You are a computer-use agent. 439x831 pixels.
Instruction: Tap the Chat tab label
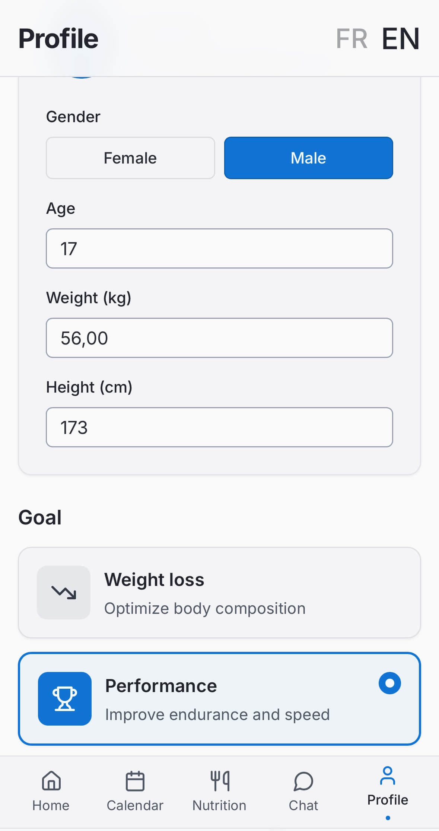(x=303, y=805)
